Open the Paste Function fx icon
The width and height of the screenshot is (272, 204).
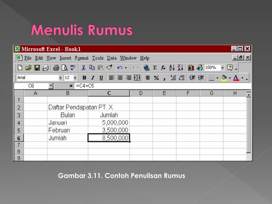click(x=163, y=68)
